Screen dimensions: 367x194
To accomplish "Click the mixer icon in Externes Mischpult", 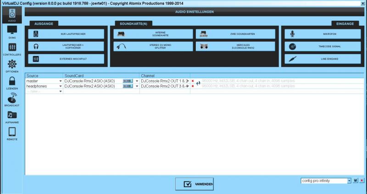I will tap(36, 59).
